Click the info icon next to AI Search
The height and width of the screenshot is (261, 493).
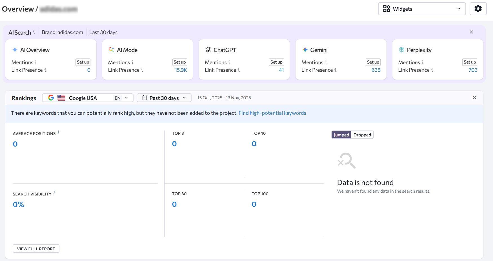point(34,32)
